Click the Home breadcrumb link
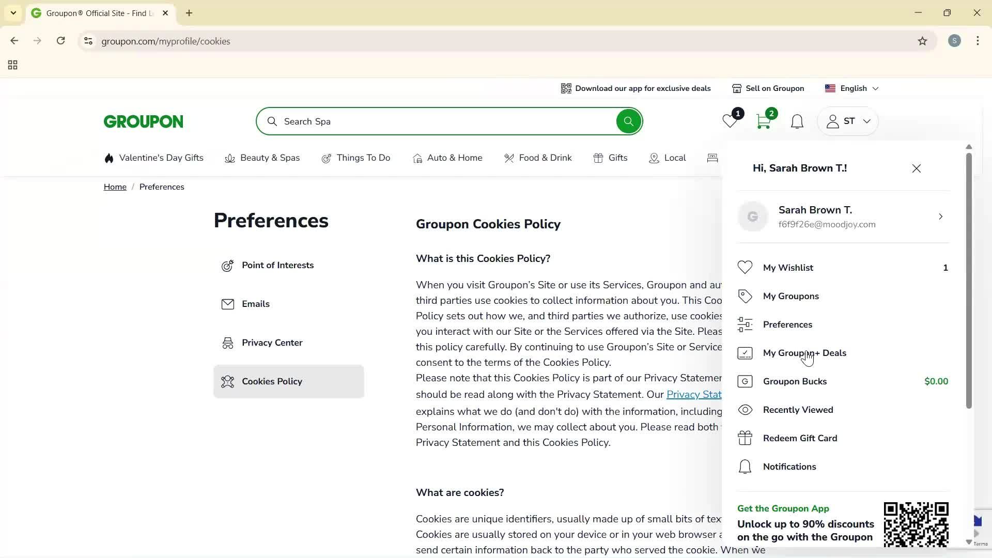 [x=115, y=187]
